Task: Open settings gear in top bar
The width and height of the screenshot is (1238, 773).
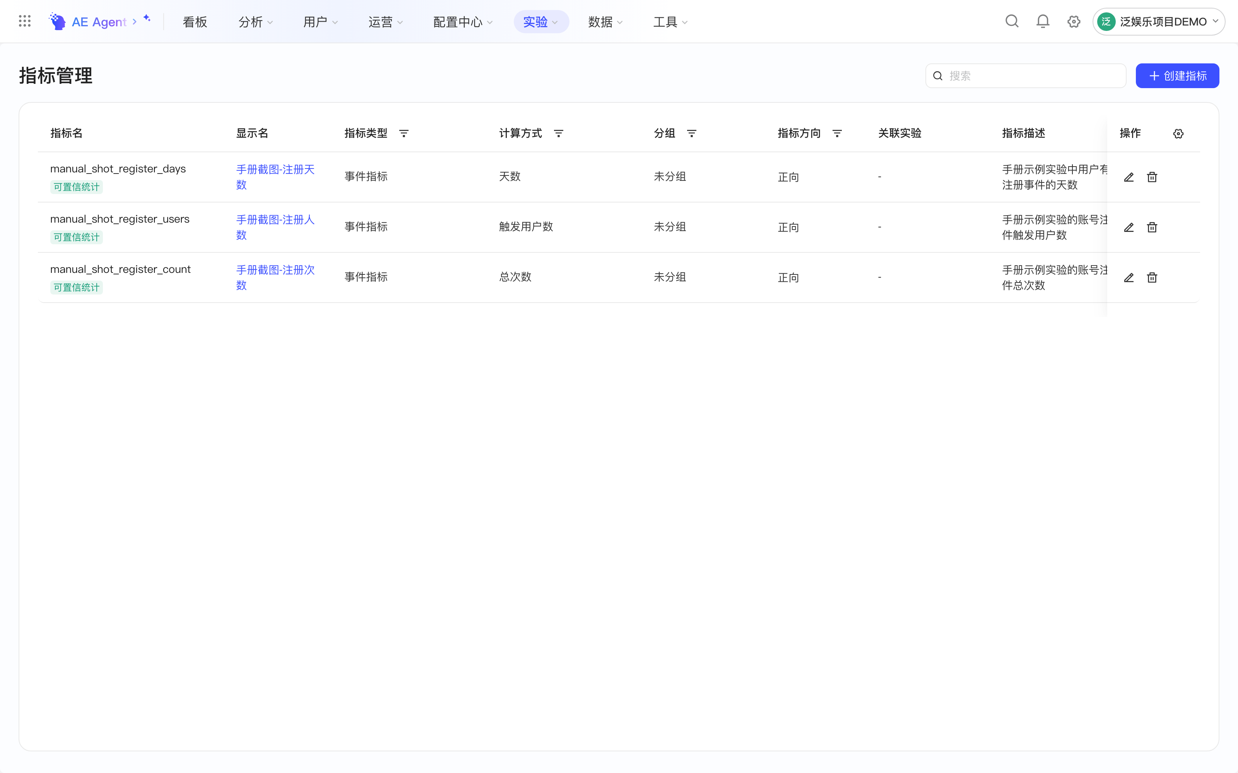Action: (1074, 22)
